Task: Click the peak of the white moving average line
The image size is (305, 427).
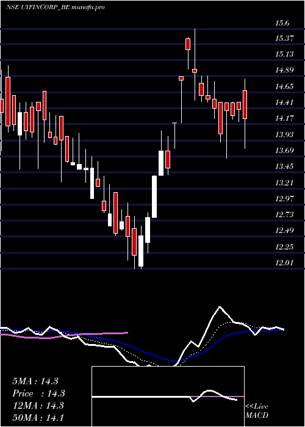Action: [x=220, y=307]
